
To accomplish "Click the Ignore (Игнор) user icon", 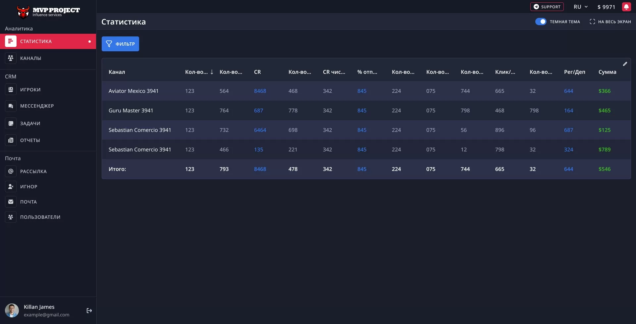I will 11,187.
